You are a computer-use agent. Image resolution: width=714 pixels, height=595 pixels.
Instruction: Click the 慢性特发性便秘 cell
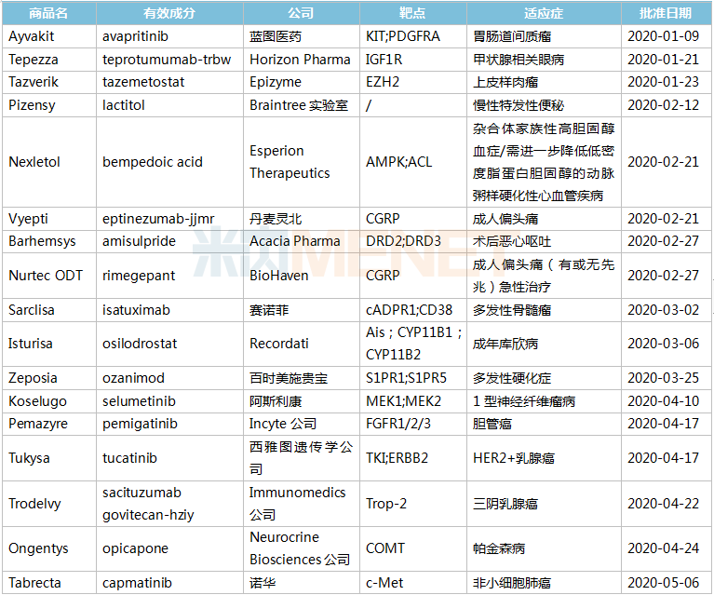coord(544,105)
